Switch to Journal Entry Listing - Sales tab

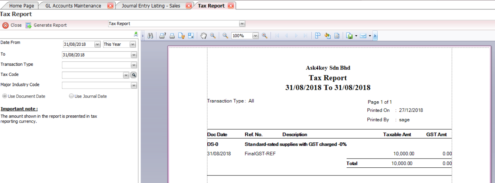151,6
